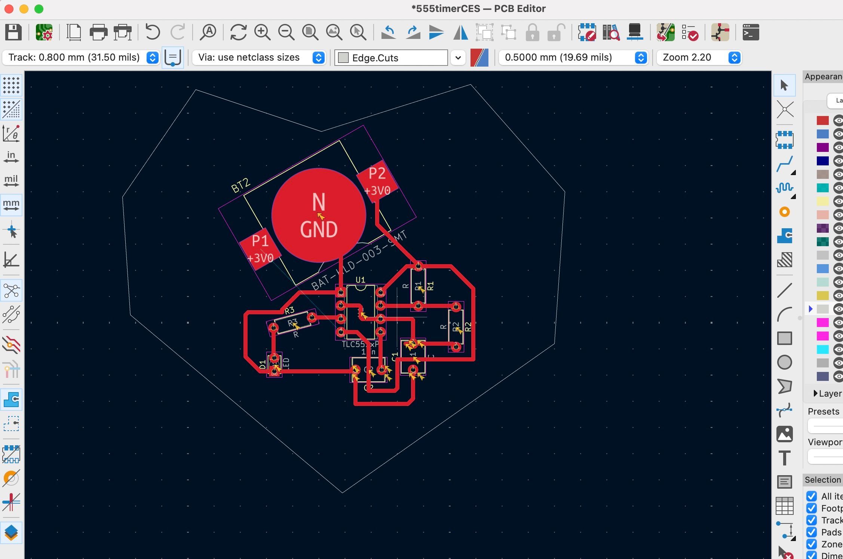Select the Add filled zone tool
Screen dimensions: 843x559
coord(785,236)
